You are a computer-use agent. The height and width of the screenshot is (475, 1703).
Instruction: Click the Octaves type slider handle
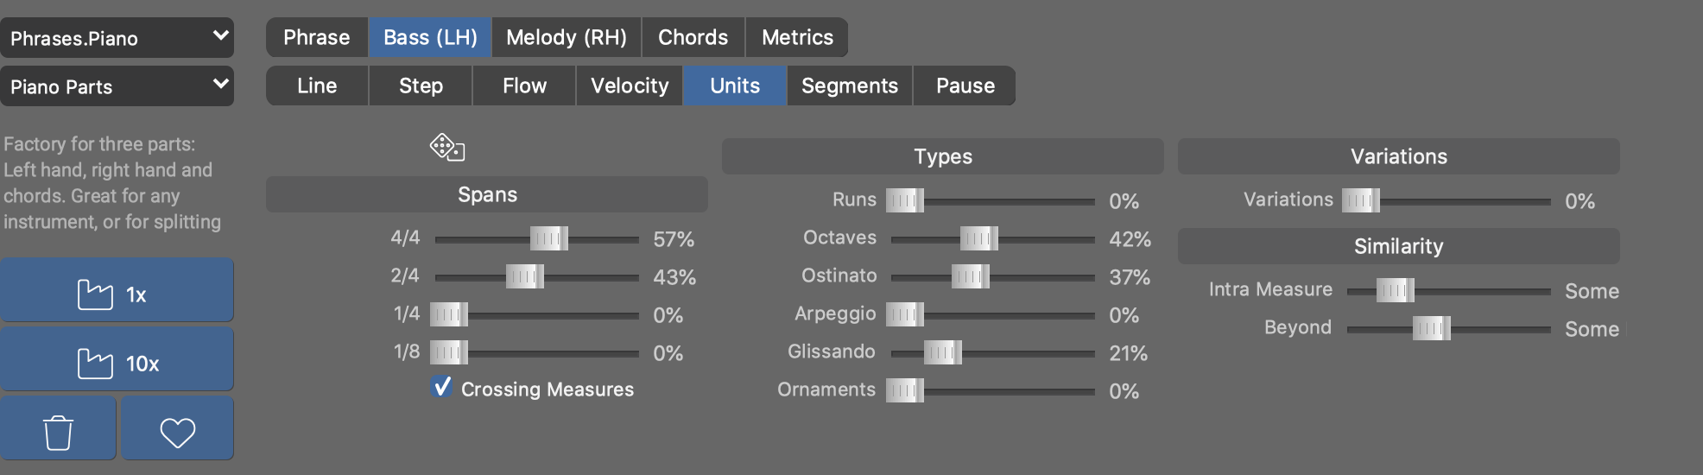[979, 238]
